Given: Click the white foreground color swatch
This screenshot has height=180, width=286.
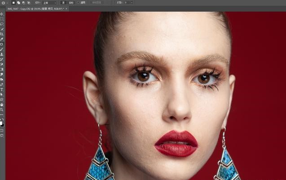Looking at the screenshot, I should (1, 123).
